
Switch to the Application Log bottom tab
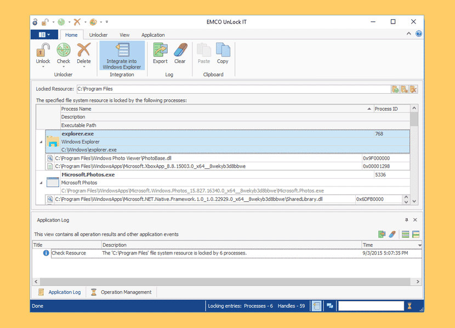point(60,292)
